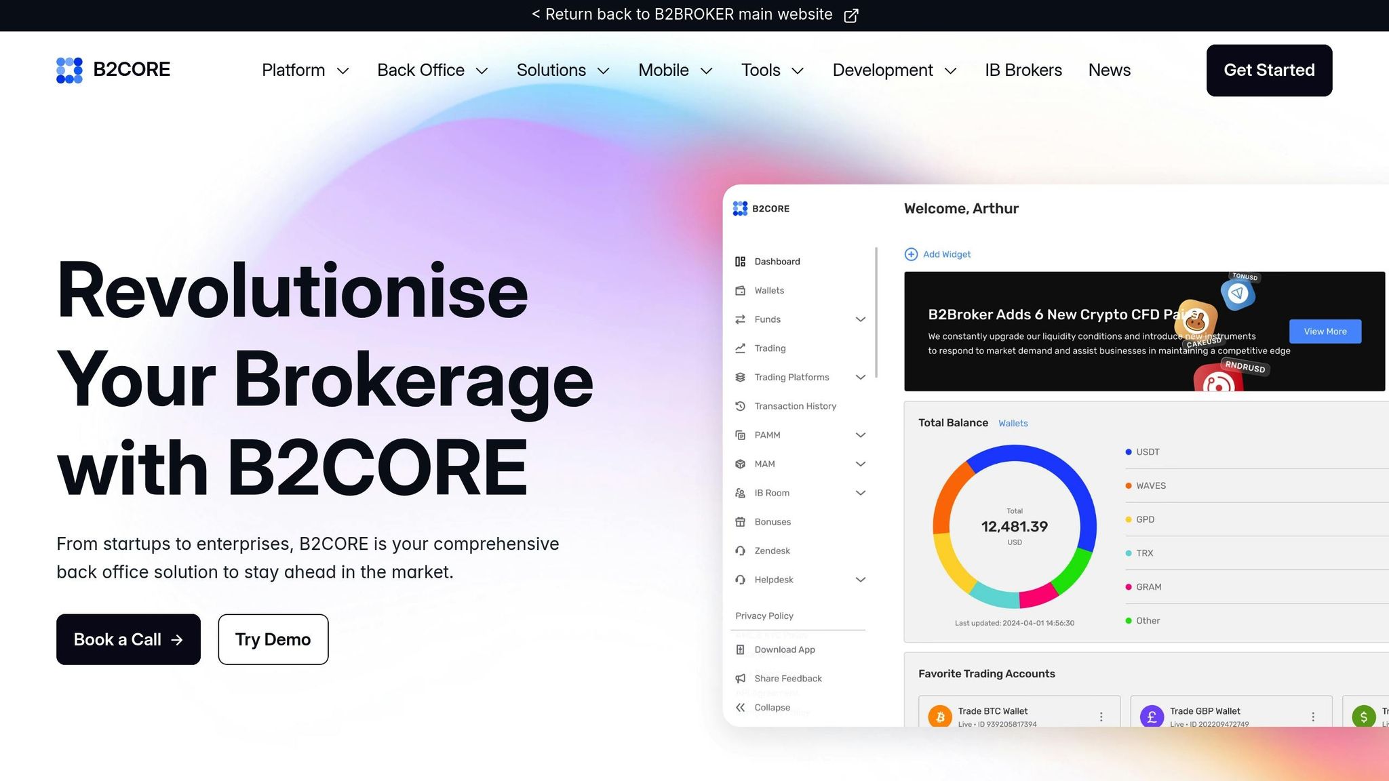This screenshot has width=1389, height=781.
Task: Click the PAMM icon in sidebar
Action: click(x=740, y=435)
